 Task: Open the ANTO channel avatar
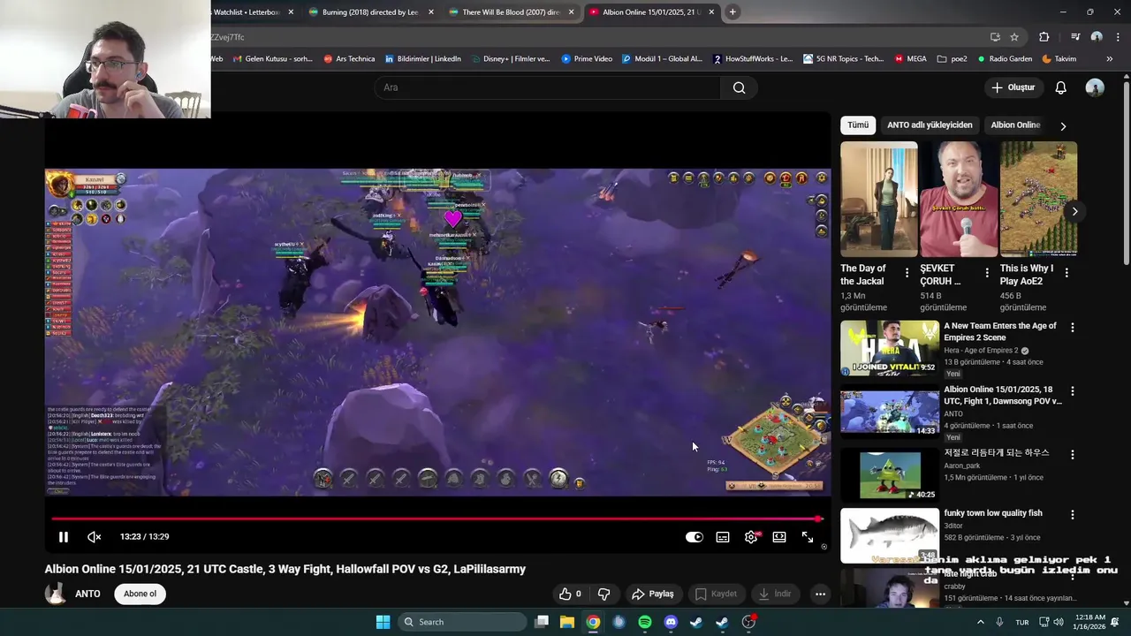click(x=56, y=594)
